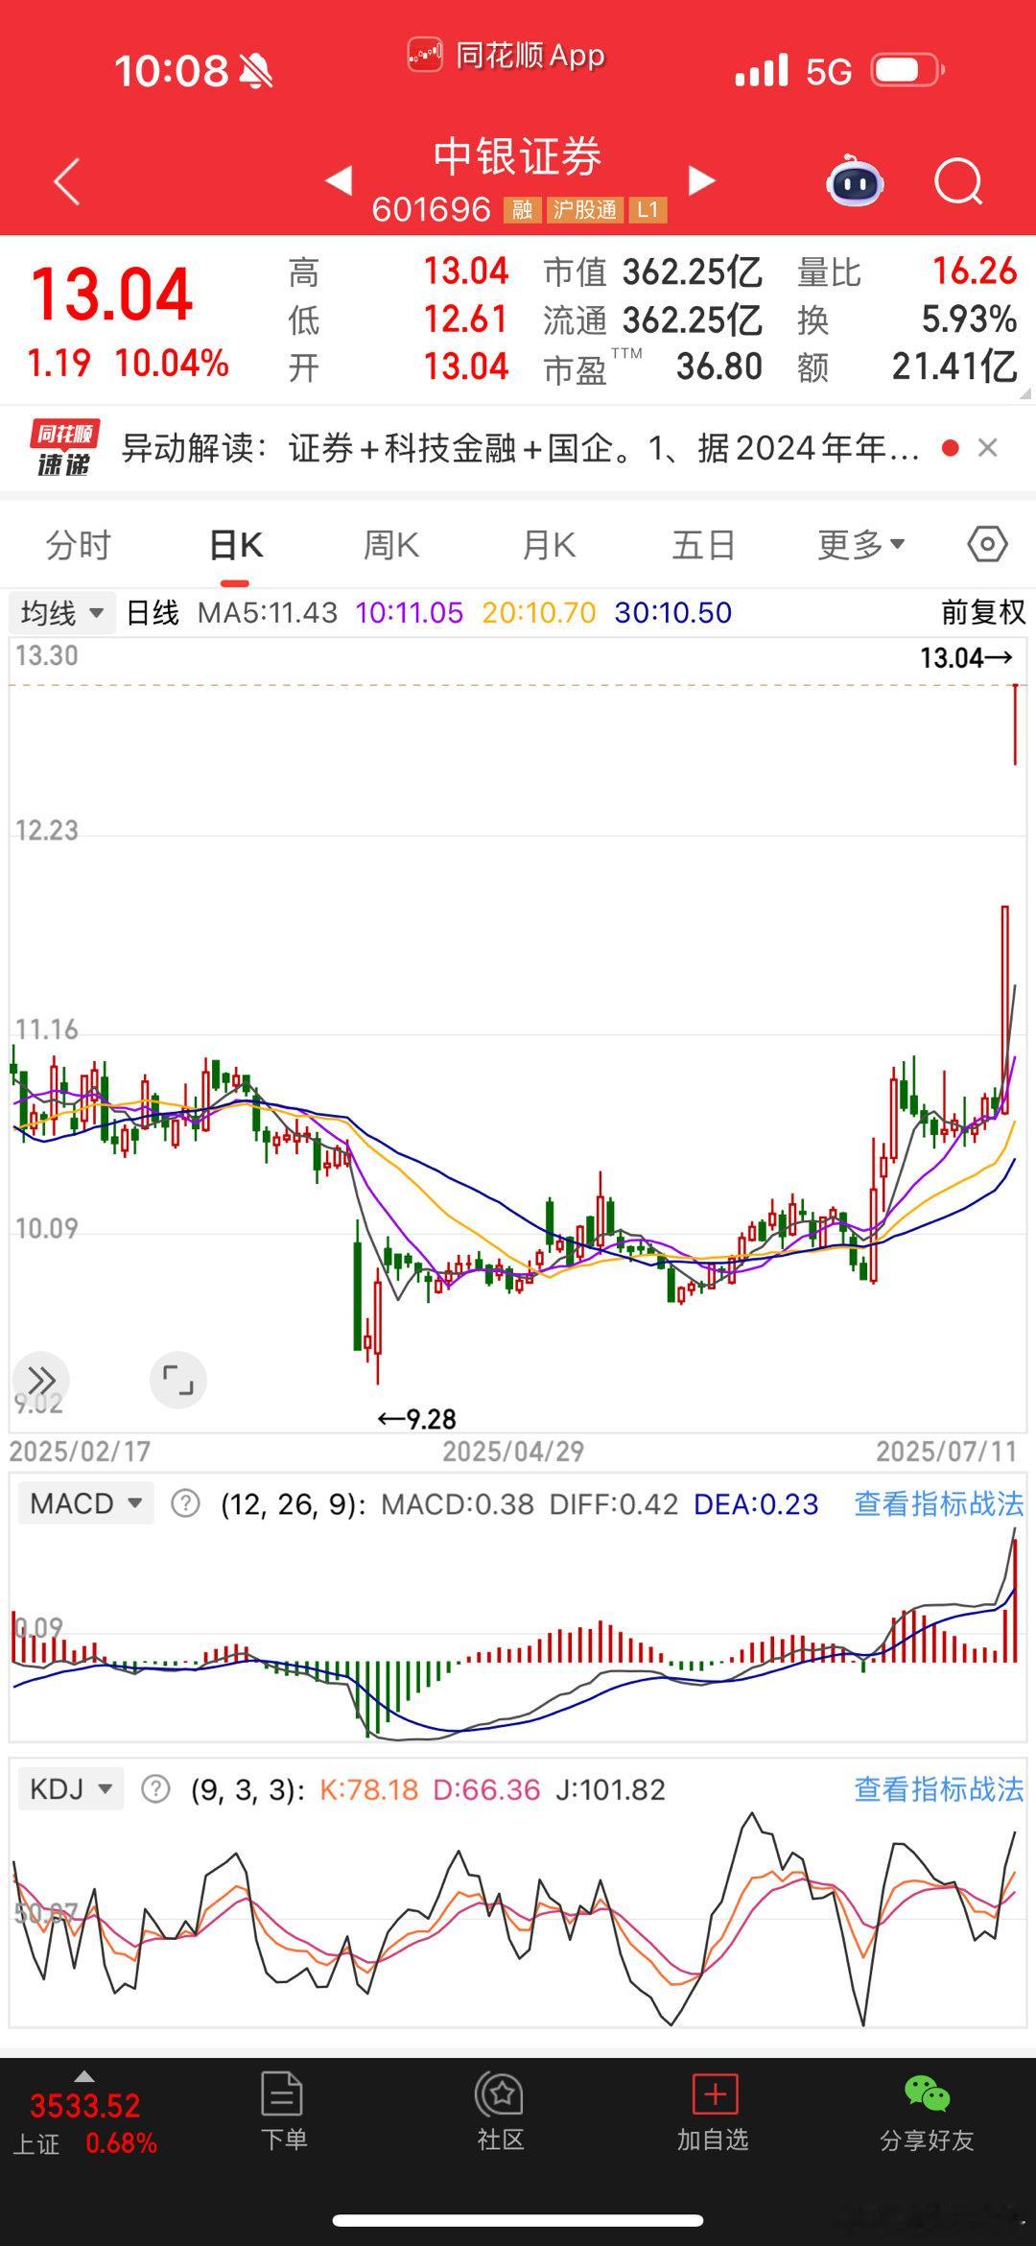This screenshot has height=2246, width=1036.
Task: Select the 周K tab
Action: [x=391, y=545]
